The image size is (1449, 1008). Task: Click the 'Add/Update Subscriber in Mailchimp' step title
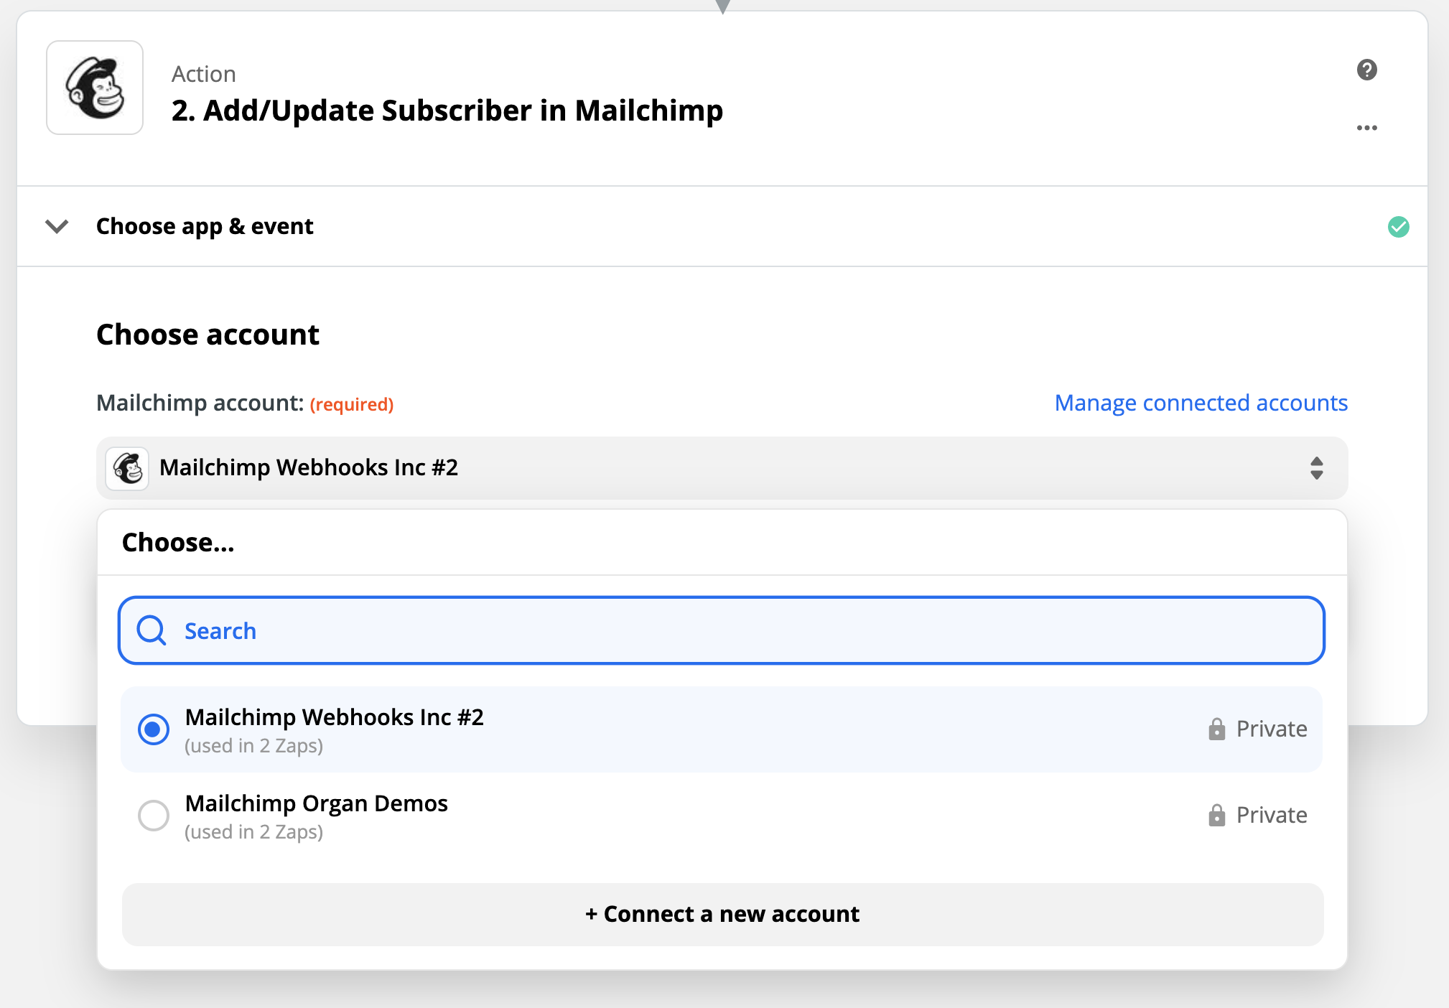447,111
